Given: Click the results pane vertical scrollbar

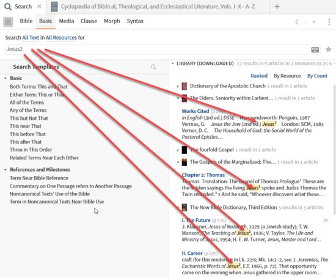Looking at the screenshot, I should point(335,149).
